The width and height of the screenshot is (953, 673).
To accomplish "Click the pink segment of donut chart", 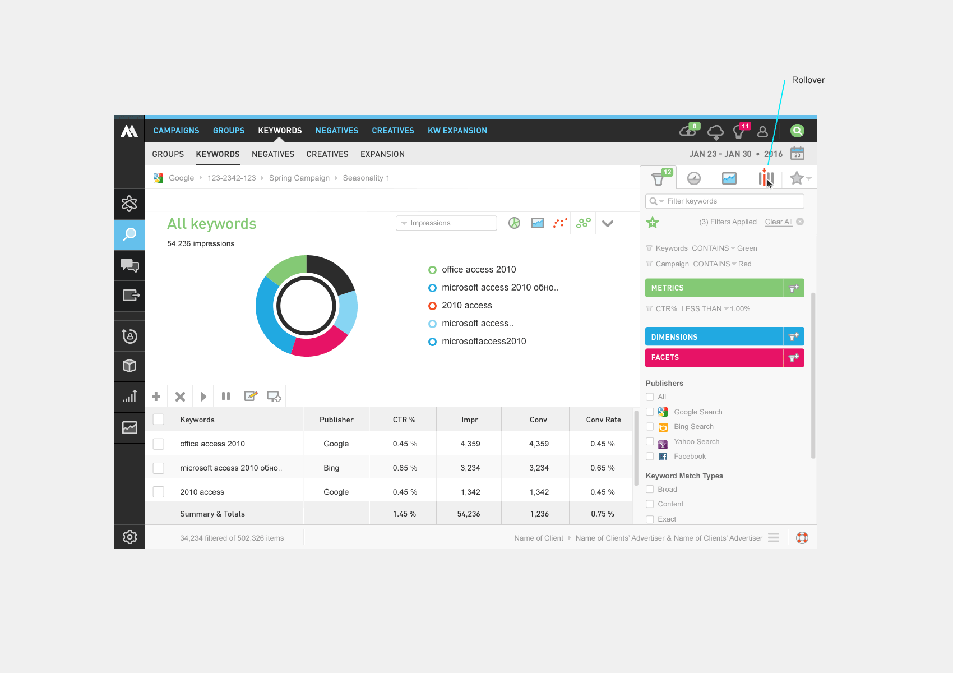I will pos(320,343).
